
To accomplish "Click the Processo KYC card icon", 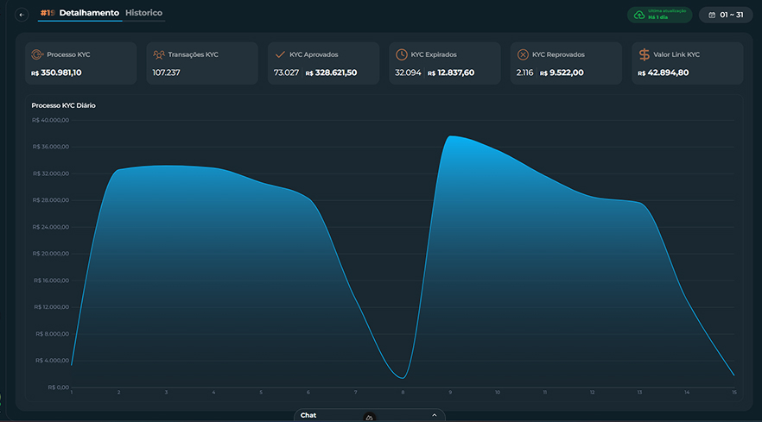I will 37,54.
